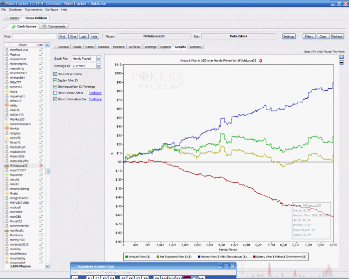Click the Mine button
This screenshot has height=279, width=349.
[73, 36]
